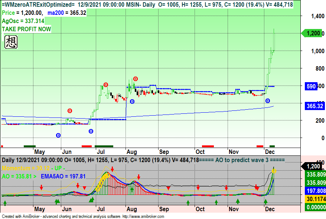Click the red circled sell marker above the August high
Image resolution: width=326 pixels, height=219 pixels.
pos(136,79)
